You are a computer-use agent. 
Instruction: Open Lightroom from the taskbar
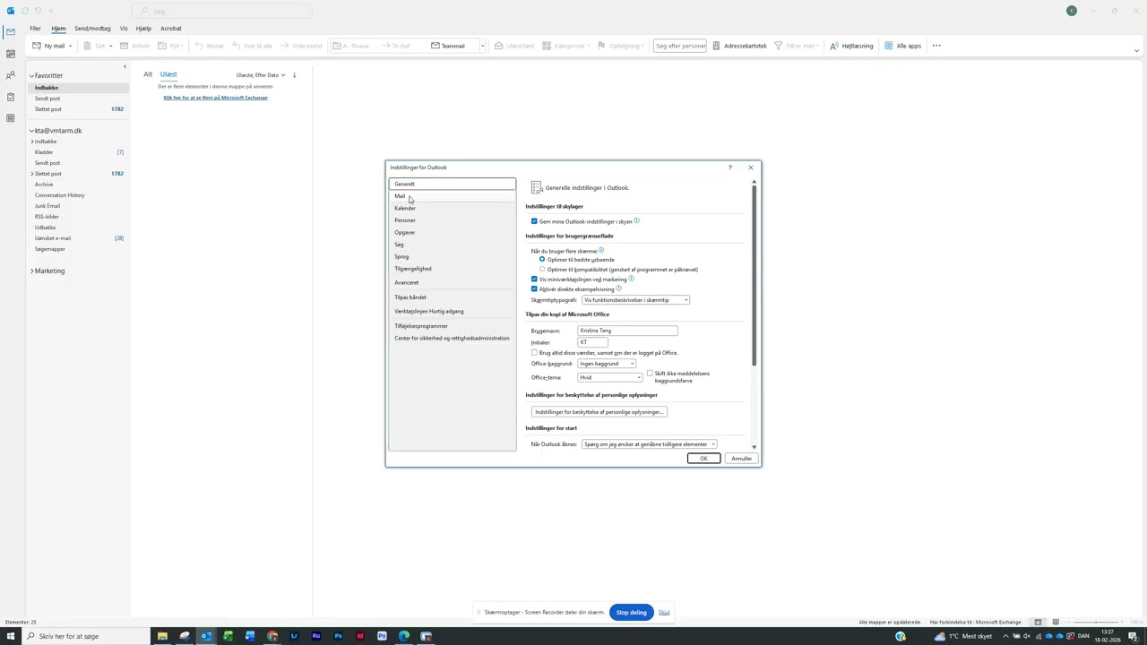click(294, 636)
